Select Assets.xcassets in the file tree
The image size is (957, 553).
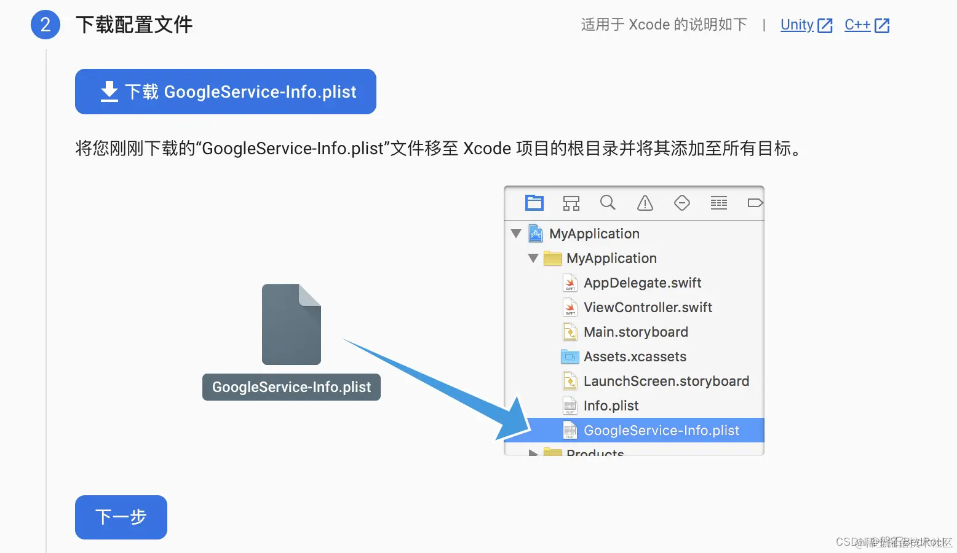pyautogui.click(x=634, y=356)
